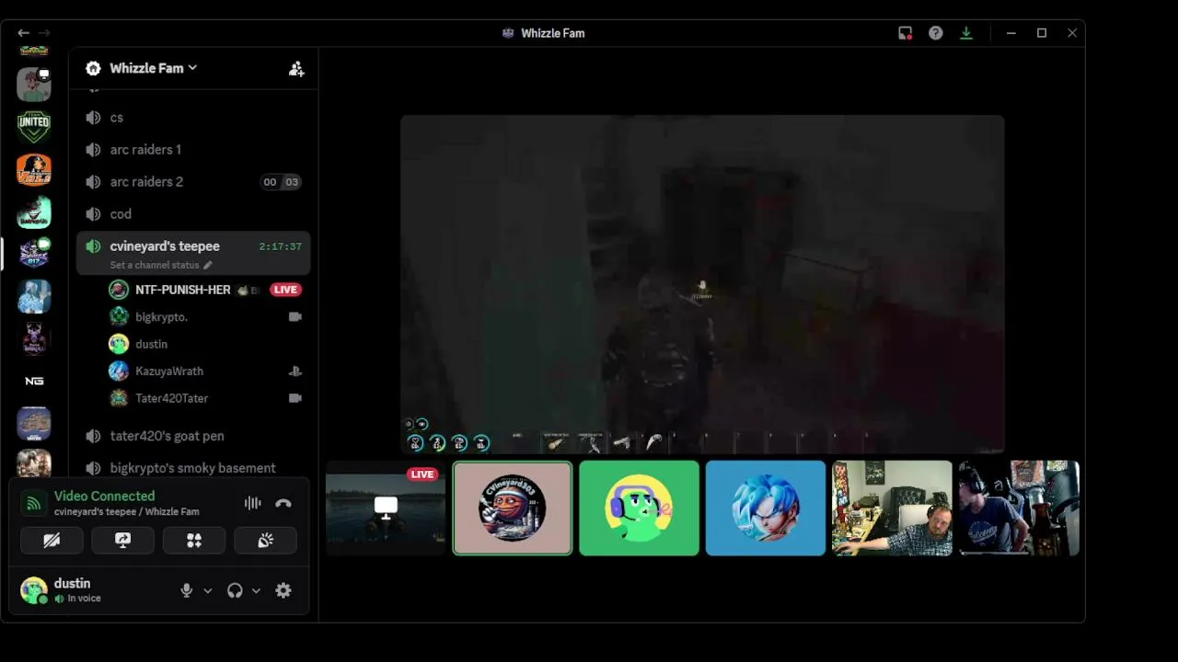Open the purple antlered logo server icon
This screenshot has height=662, width=1178.
(34, 338)
